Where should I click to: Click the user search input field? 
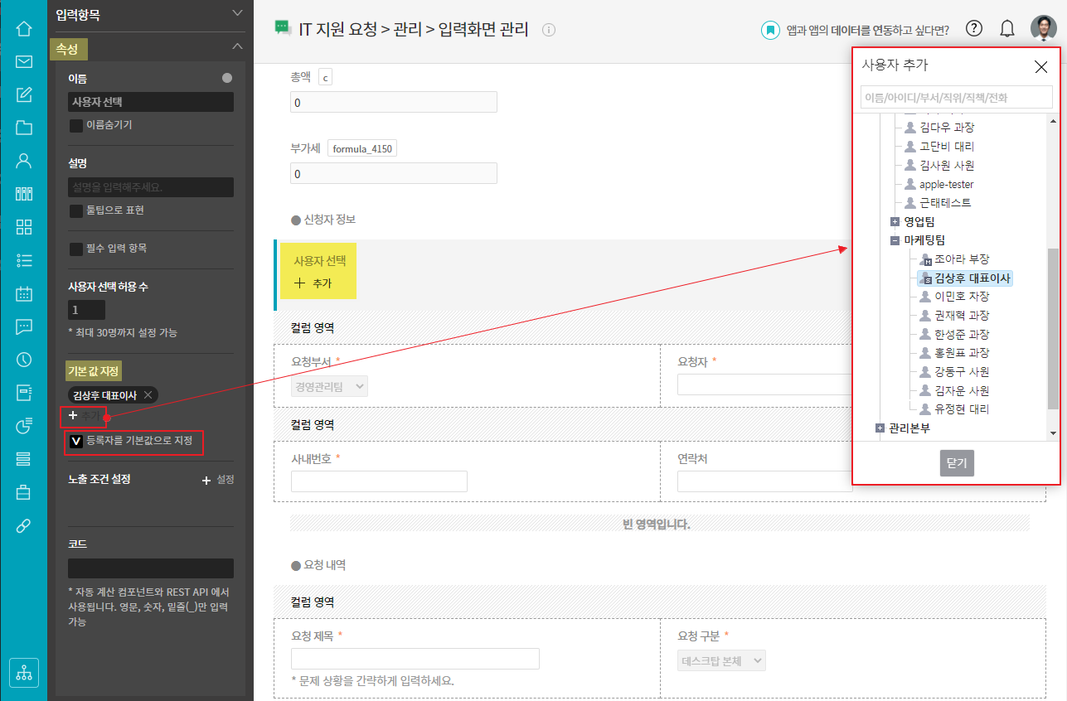click(955, 97)
